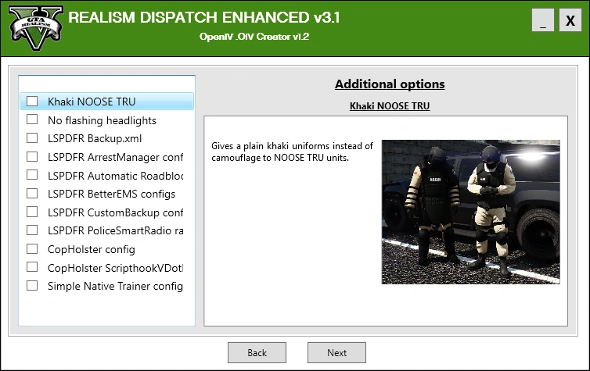Toggle the LSPDFR ArrestManager config checkbox
590x371 pixels.
coord(32,156)
